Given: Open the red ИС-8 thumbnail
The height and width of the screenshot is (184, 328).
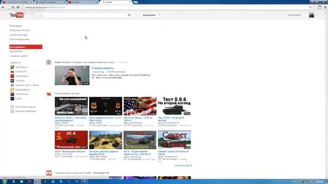Looking at the screenshot, I should 71,140.
